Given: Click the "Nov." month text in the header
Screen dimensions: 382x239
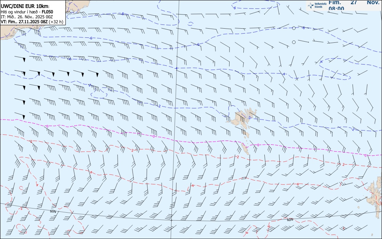Looking at the screenshot, I should [373, 2].
